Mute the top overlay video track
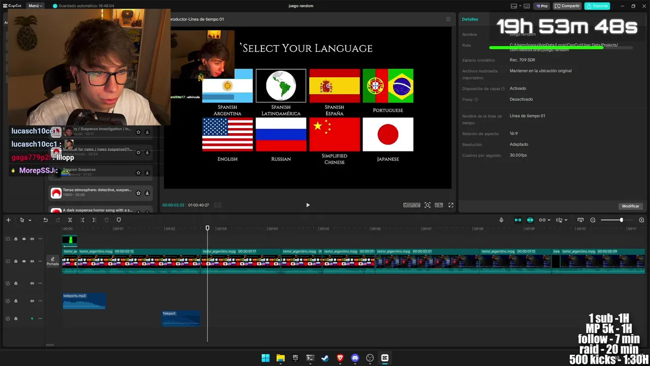Screen dimensions: 650x366 click(32, 239)
